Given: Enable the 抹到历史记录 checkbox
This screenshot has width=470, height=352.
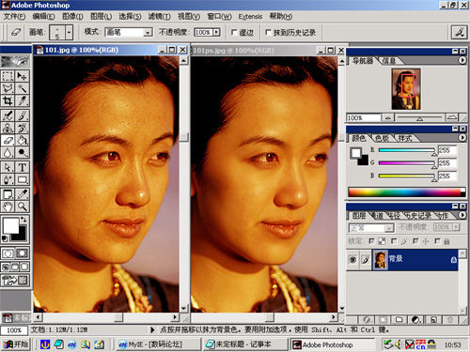Looking at the screenshot, I should 268,32.
